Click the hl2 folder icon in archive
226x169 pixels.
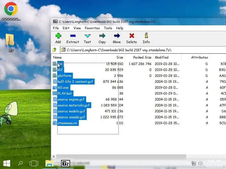pos(55,70)
